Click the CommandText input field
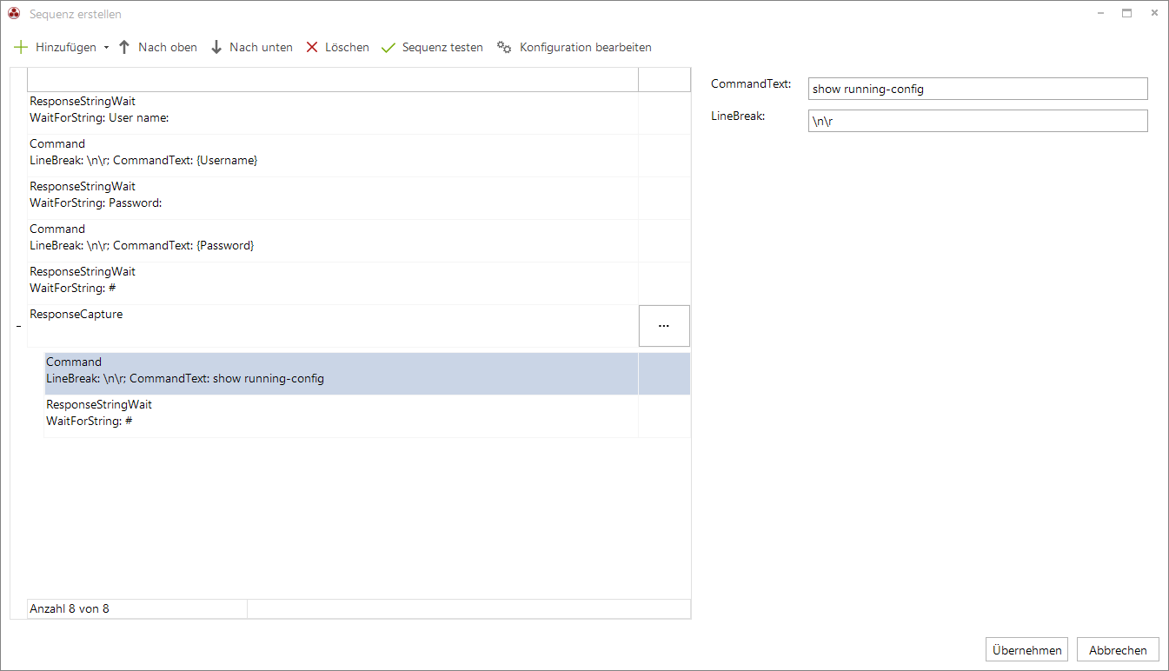 coord(978,89)
